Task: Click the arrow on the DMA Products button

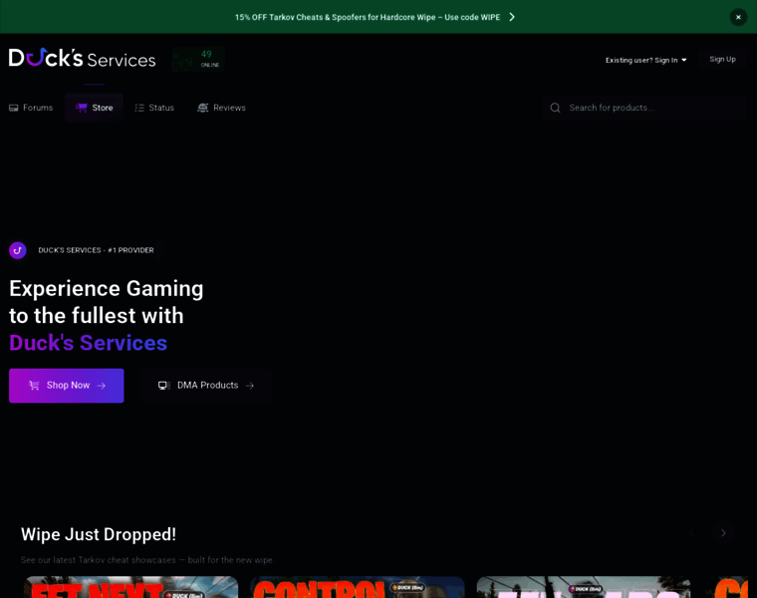Action: pyautogui.click(x=250, y=386)
